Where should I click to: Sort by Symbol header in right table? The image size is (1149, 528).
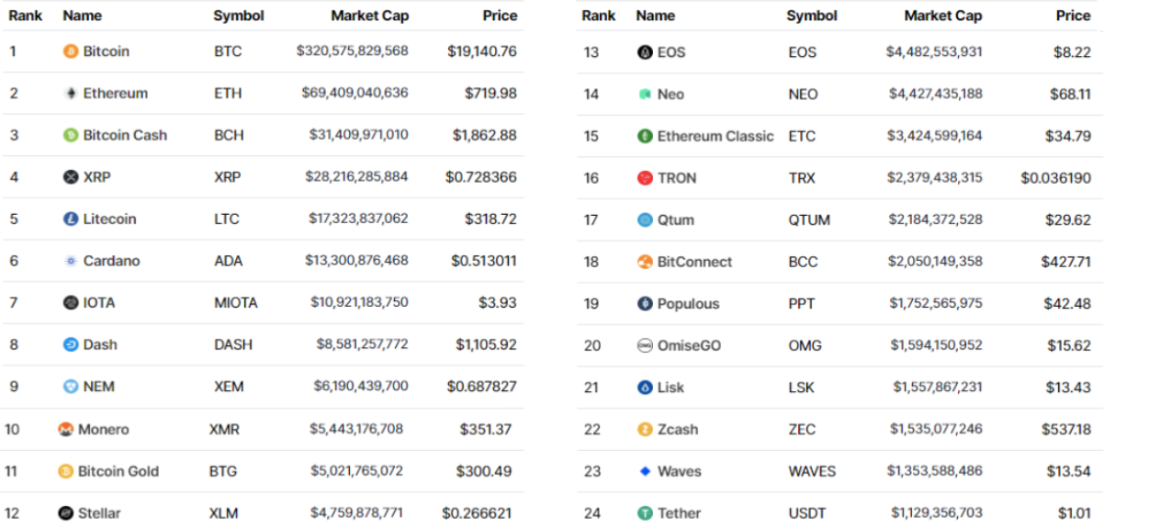click(x=812, y=16)
